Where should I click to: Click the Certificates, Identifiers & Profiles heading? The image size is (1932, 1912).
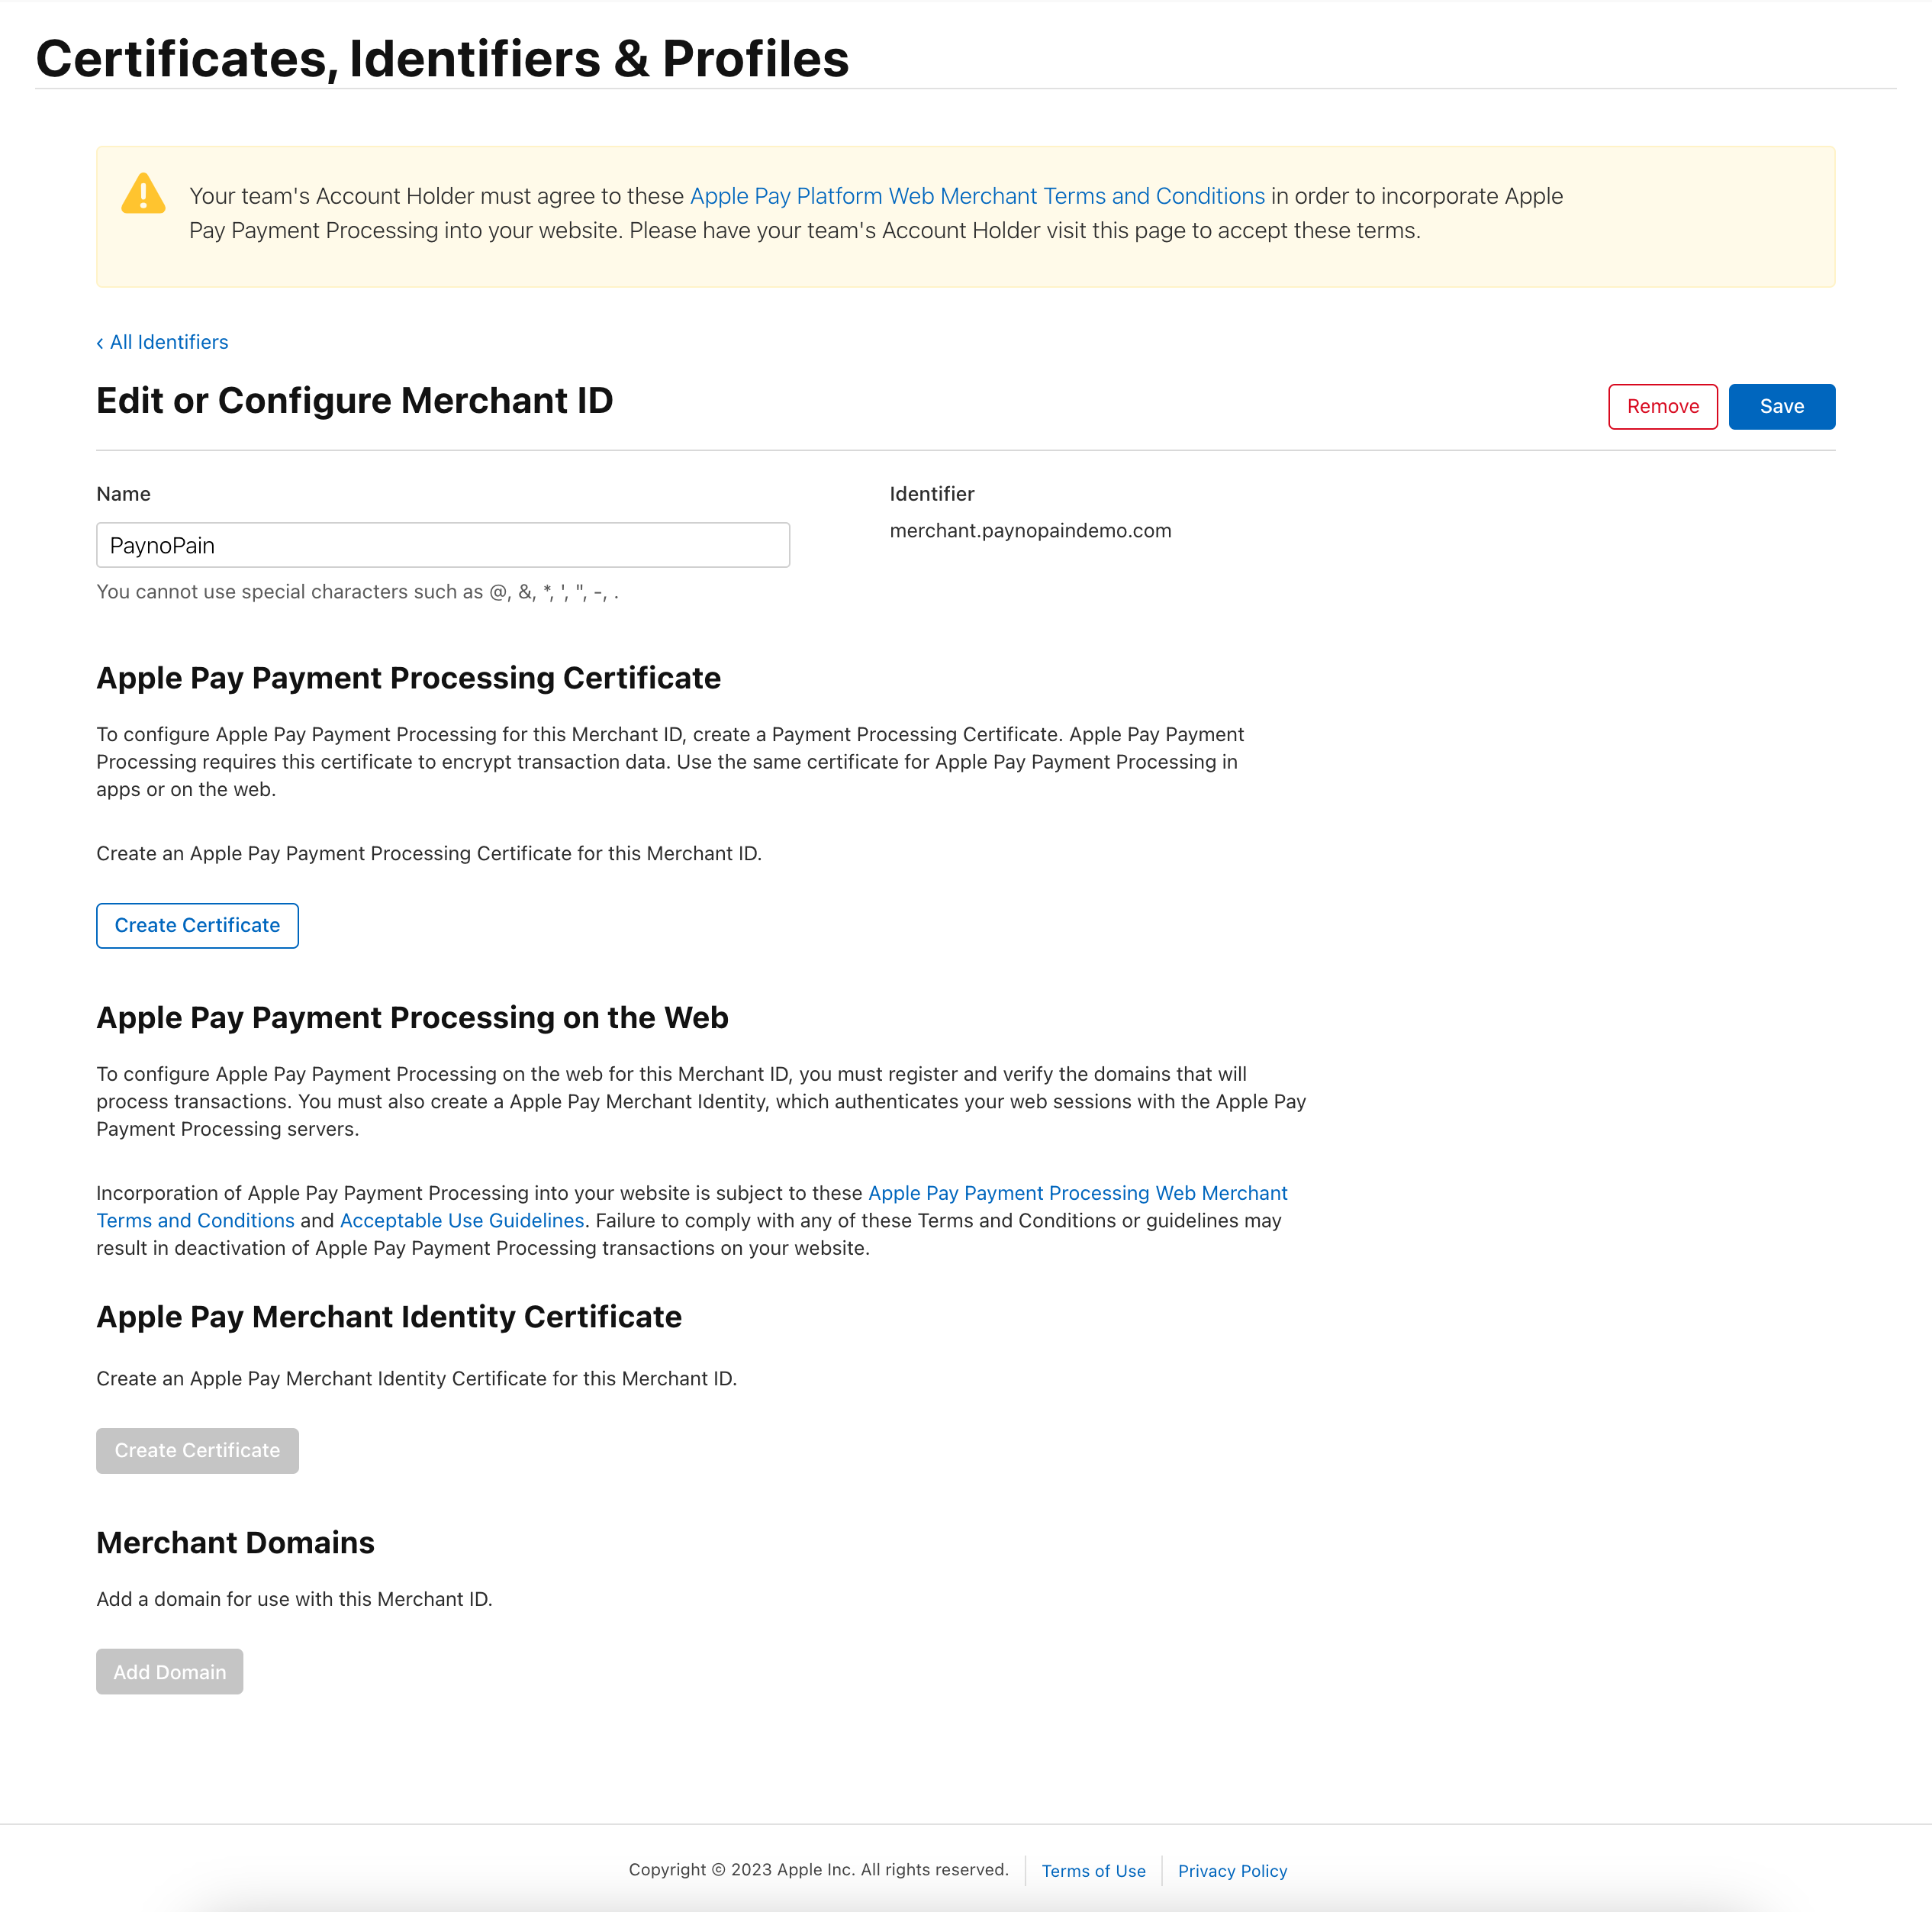click(442, 58)
